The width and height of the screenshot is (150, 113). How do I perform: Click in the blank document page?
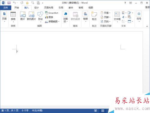point(71,68)
